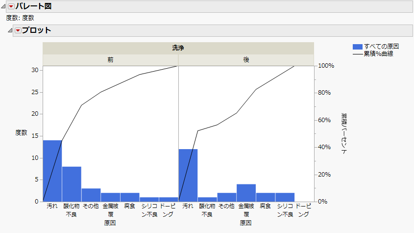Click the 前 panel header

(110, 60)
